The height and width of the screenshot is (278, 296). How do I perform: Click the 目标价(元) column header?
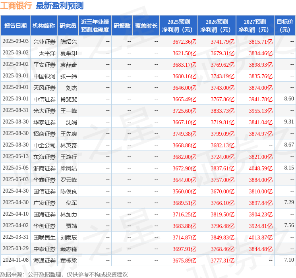click(285, 26)
